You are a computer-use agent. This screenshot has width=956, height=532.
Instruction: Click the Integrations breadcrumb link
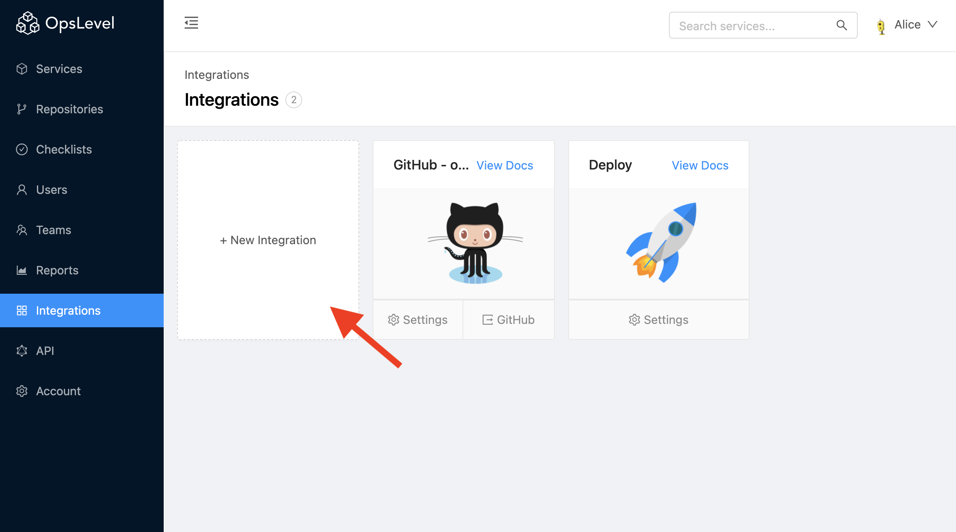click(x=217, y=75)
